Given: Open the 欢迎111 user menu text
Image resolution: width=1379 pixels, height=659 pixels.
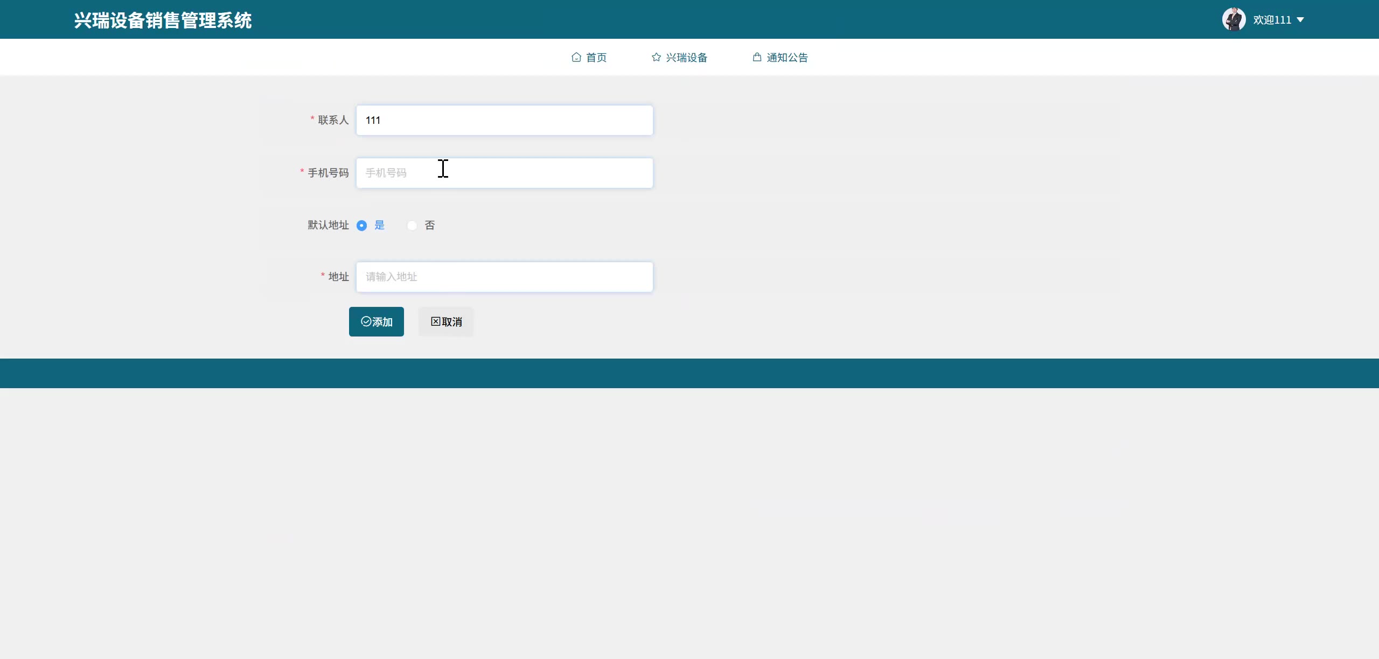Looking at the screenshot, I should (x=1272, y=20).
